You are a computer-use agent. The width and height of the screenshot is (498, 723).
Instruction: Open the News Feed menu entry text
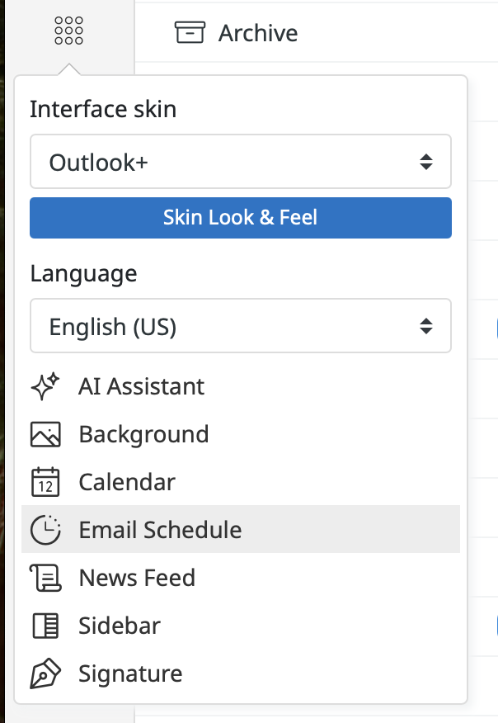[x=137, y=578]
